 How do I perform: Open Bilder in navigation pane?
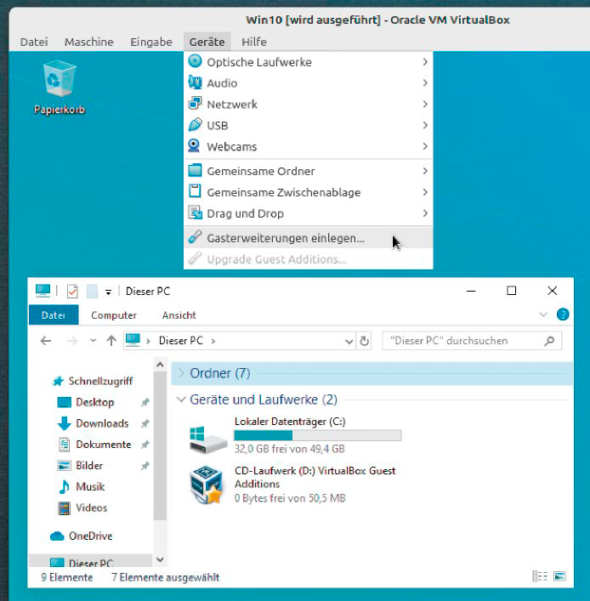pyautogui.click(x=89, y=465)
